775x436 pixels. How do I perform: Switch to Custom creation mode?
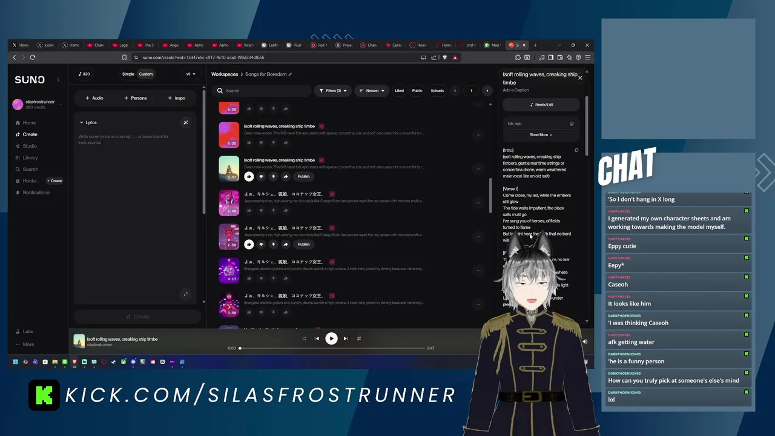(146, 74)
